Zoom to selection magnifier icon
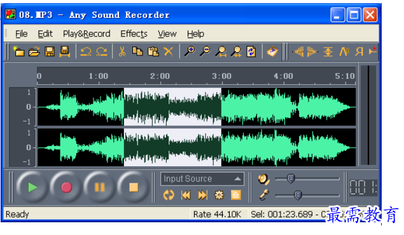The image size is (404, 235). pos(221,52)
